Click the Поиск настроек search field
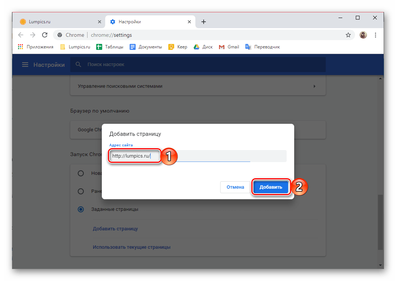The width and height of the screenshot is (396, 281). coord(198,65)
